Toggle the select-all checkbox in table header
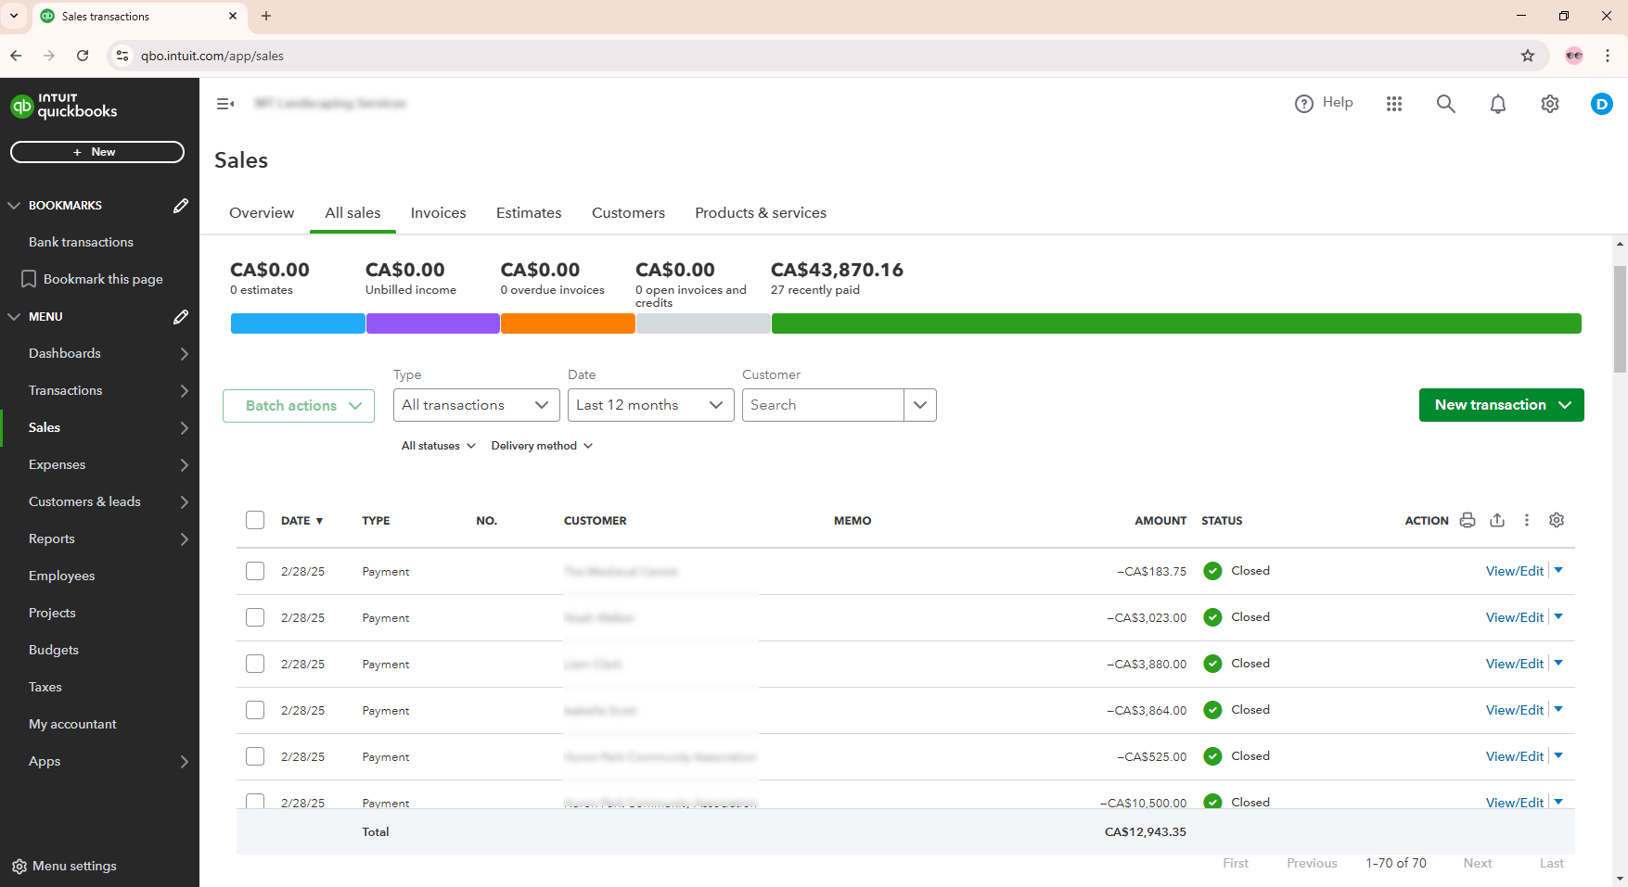This screenshot has height=887, width=1628. [x=255, y=520]
